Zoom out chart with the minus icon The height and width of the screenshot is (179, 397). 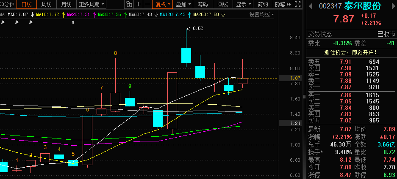147,4
